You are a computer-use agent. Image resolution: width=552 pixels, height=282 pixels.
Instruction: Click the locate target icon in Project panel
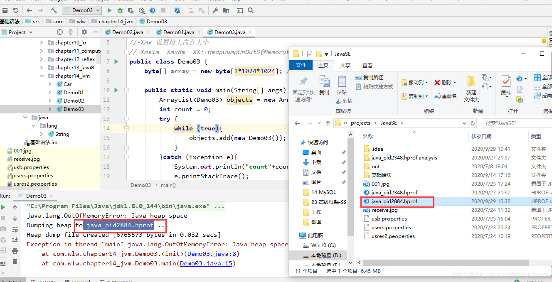60,32
